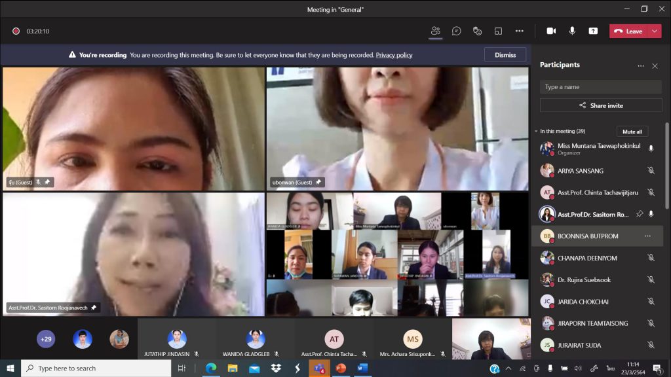Toggle JARIDA CHOKCHAI muted mic icon
Image resolution: width=671 pixels, height=377 pixels.
pos(651,301)
